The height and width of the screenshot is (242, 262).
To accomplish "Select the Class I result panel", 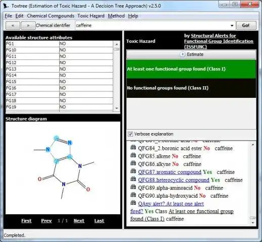I will click(191, 69).
